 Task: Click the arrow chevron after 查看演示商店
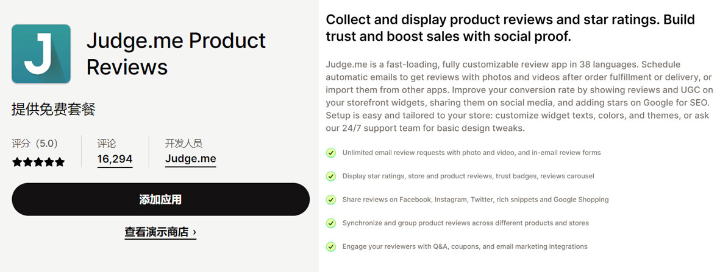[194, 232]
